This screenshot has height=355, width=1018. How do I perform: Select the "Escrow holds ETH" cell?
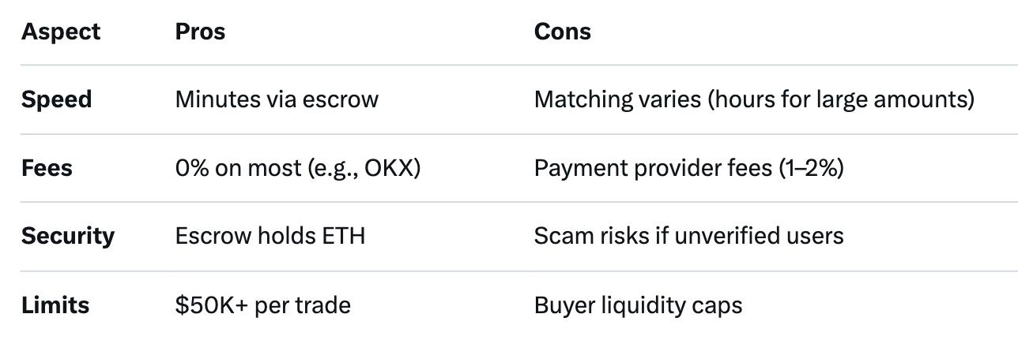[x=270, y=236]
